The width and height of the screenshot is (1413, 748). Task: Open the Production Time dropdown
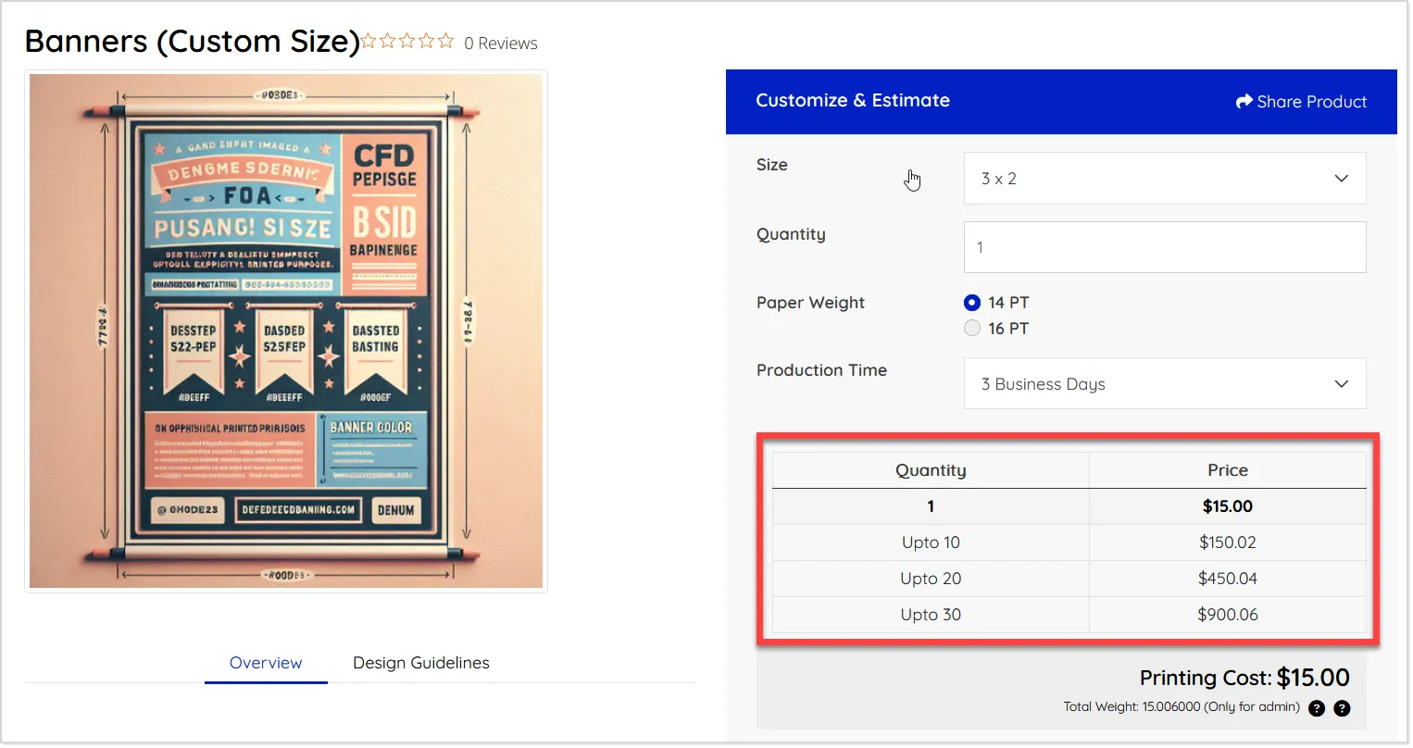(1165, 383)
